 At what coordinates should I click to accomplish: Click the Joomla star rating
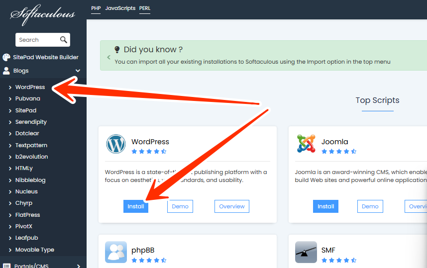[x=339, y=151]
